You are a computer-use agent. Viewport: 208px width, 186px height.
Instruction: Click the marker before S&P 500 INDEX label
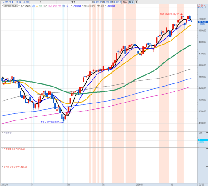tap(2, 6)
